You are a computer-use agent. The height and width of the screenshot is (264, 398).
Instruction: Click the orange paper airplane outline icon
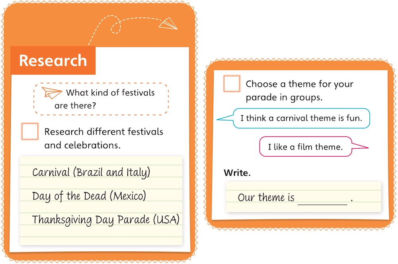(51, 93)
